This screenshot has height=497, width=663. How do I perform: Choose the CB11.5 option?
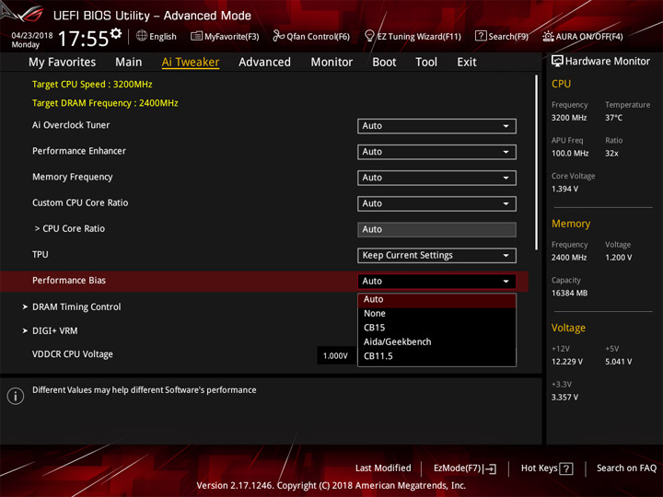click(x=436, y=356)
